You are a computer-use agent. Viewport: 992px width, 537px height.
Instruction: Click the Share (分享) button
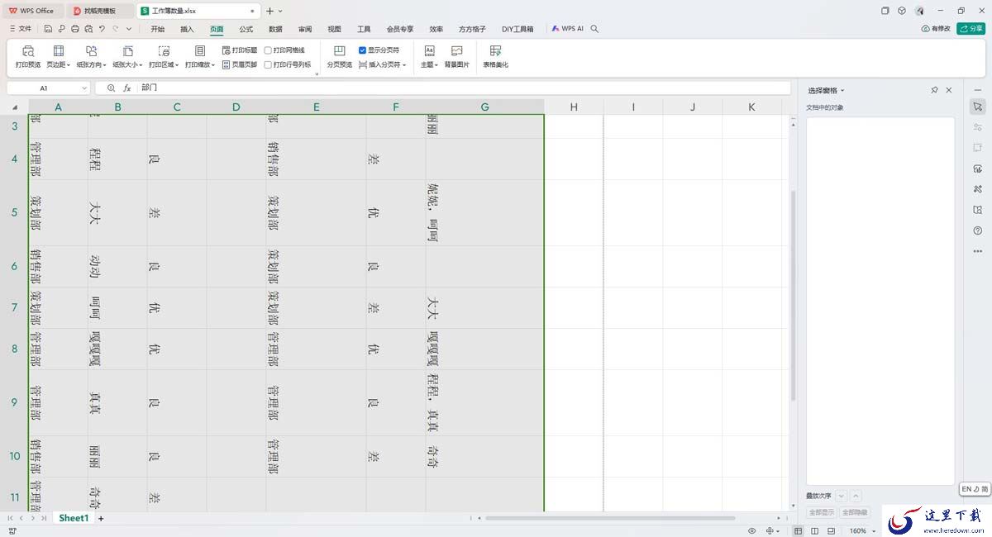[971, 28]
